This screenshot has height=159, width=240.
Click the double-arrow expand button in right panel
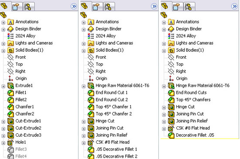(234, 7)
